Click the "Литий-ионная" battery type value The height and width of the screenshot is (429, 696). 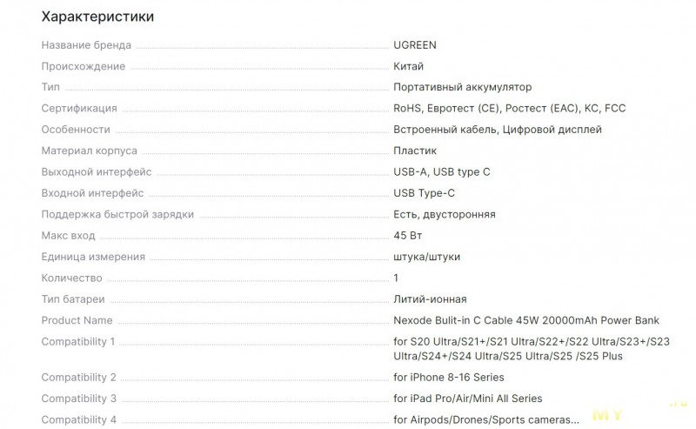coord(430,299)
